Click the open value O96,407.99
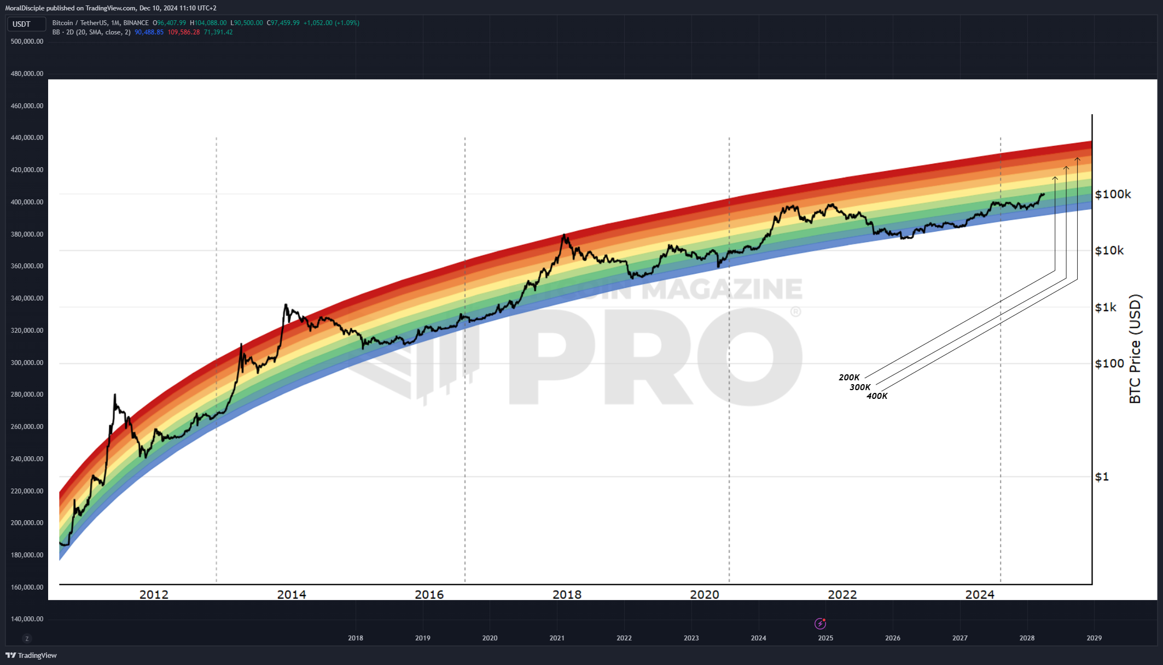Screen dimensions: 1163x665 click(x=169, y=23)
